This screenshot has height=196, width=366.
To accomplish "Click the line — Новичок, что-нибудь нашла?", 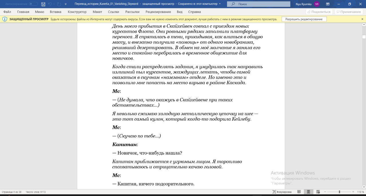I will [147, 153].
